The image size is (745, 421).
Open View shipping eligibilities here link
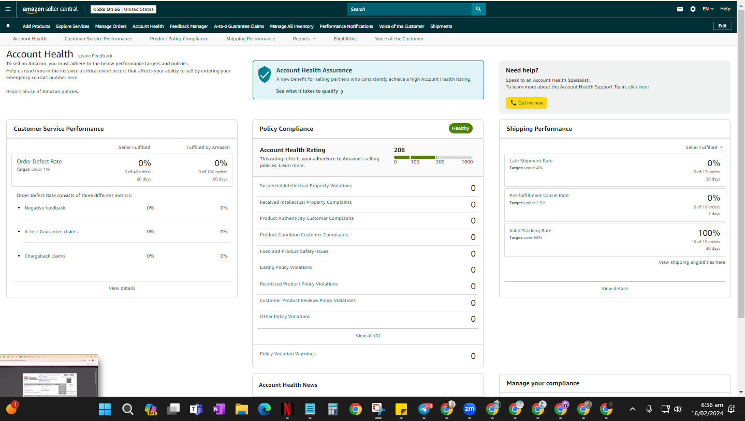692,262
